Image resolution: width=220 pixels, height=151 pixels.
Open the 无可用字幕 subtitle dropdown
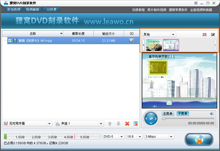(x=27, y=123)
